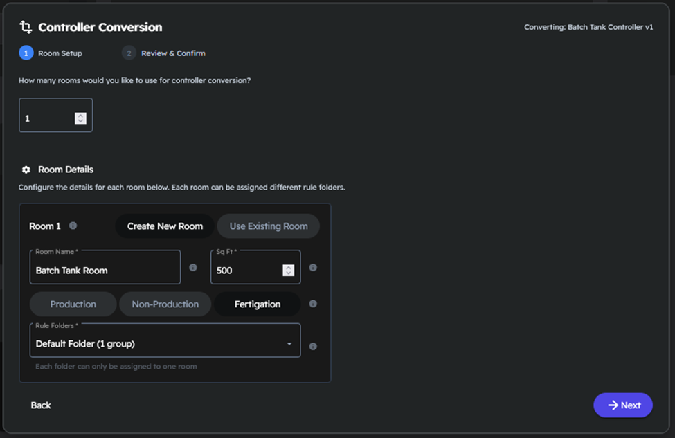Click the Room Name input field
Viewport: 675px width, 438px height.
(x=105, y=271)
